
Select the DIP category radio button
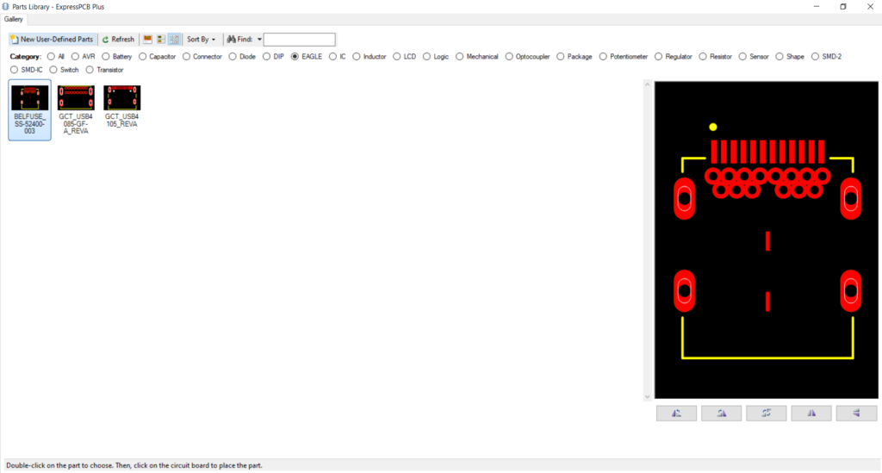tap(267, 57)
